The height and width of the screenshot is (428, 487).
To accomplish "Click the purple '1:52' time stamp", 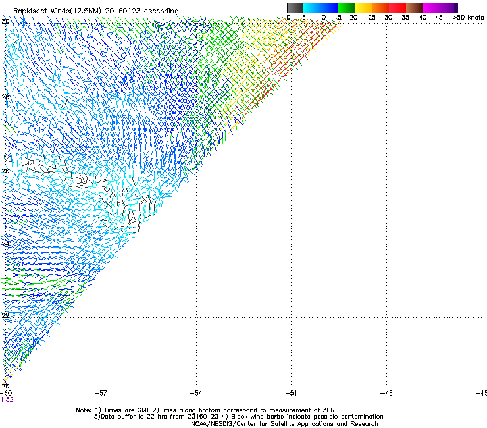I will 7,400.
